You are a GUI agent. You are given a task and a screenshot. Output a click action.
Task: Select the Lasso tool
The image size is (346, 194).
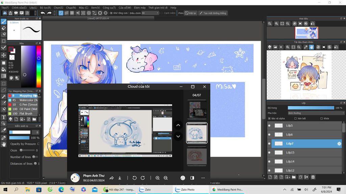(x=3, y=90)
